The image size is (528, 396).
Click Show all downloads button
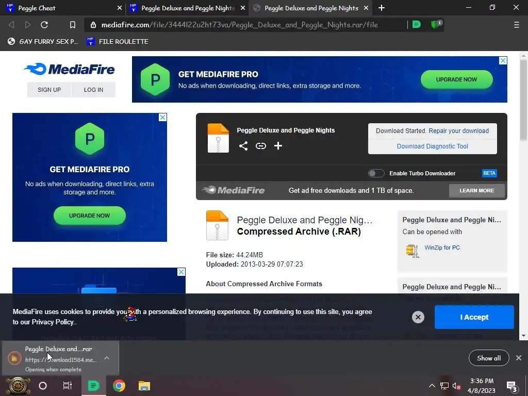click(489, 358)
